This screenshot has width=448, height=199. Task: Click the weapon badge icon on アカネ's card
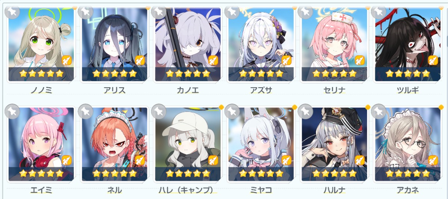(432, 160)
